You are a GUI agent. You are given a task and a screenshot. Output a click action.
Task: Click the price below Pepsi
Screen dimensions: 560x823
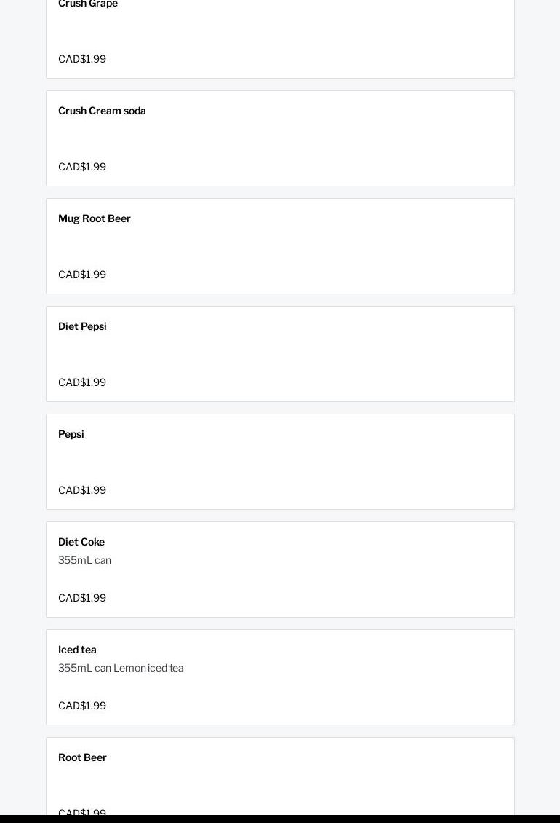point(82,491)
